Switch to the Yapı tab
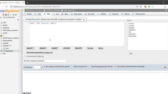168x94 pixels. [x=38, y=14]
